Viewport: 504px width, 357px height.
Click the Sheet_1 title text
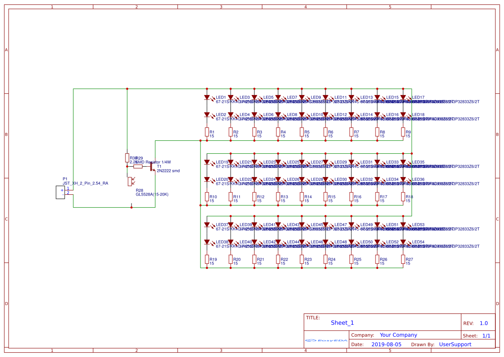point(342,322)
